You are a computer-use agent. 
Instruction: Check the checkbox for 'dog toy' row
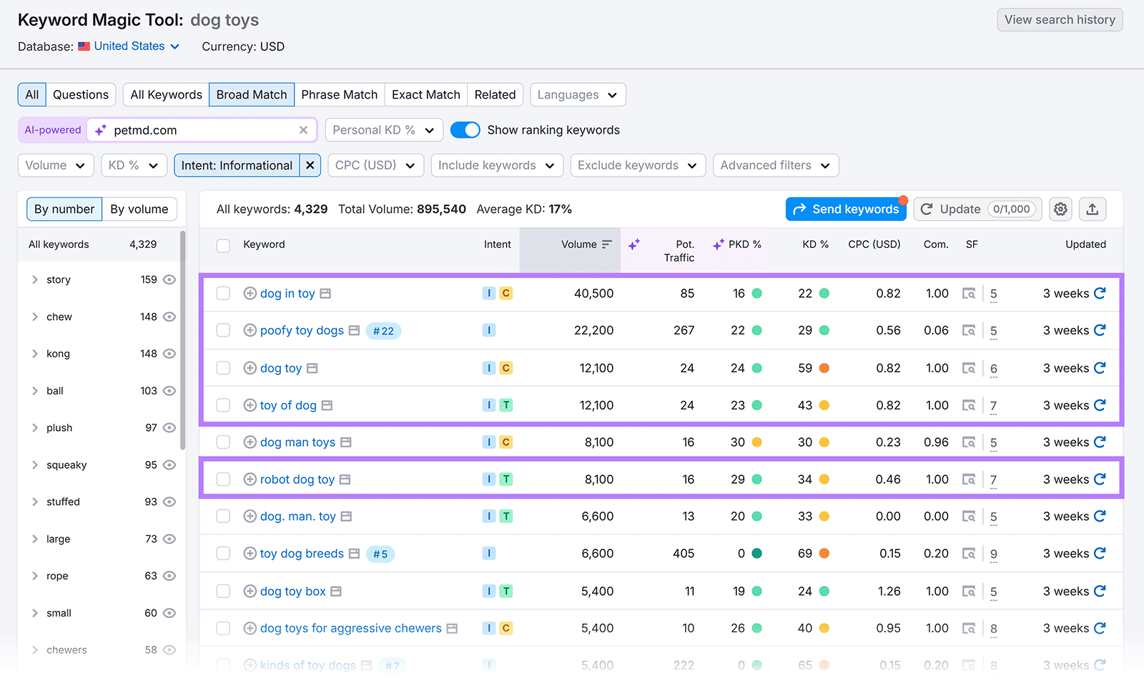(x=223, y=367)
